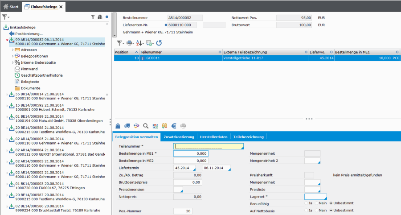This screenshot has width=401, height=215.
Task: Expand the Belegpositionen tree node
Action: pos(13,56)
